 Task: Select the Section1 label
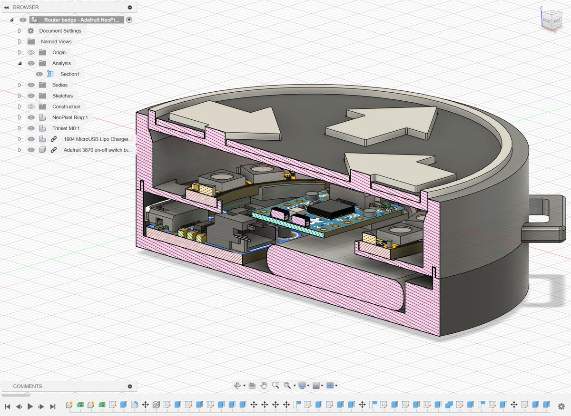click(x=70, y=74)
